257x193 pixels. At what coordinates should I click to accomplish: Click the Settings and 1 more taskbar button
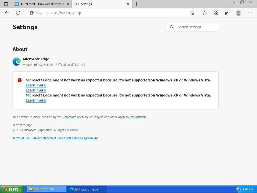87,189
